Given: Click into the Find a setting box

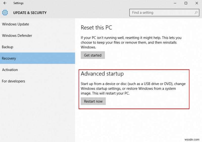Looking at the screenshot, I should pos(164,12).
